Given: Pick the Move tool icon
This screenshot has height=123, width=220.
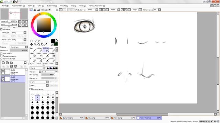Looking at the screenshot, I should [31, 44].
